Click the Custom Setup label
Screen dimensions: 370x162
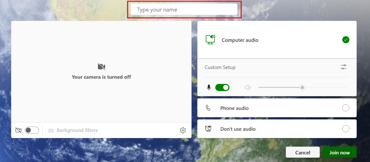tap(220, 67)
